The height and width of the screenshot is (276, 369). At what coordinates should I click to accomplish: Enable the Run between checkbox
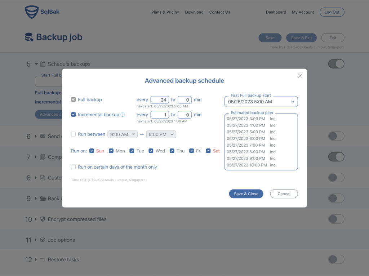click(x=74, y=134)
